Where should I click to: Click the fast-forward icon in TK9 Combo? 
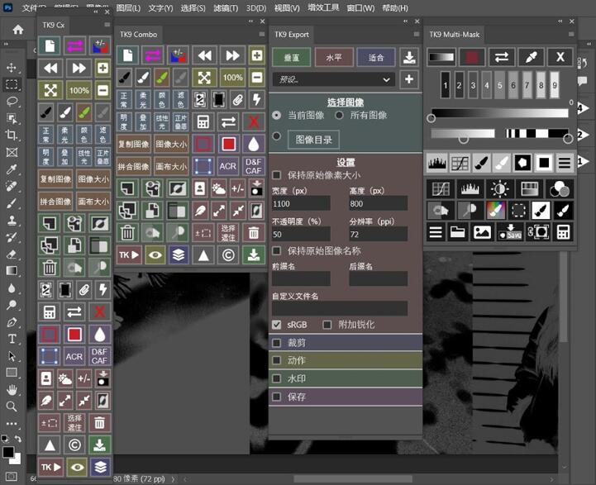232,56
